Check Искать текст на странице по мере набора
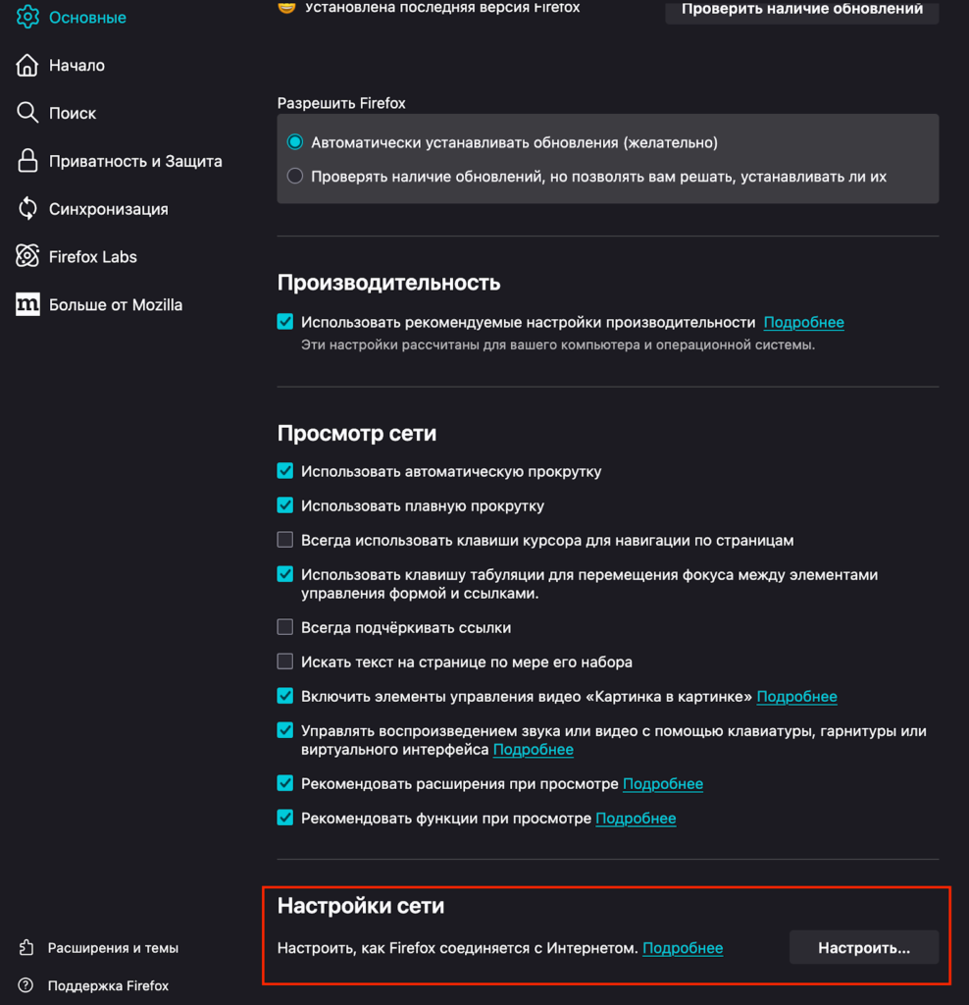 pyautogui.click(x=284, y=661)
